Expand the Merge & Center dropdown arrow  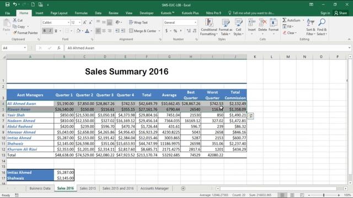(x=159, y=31)
